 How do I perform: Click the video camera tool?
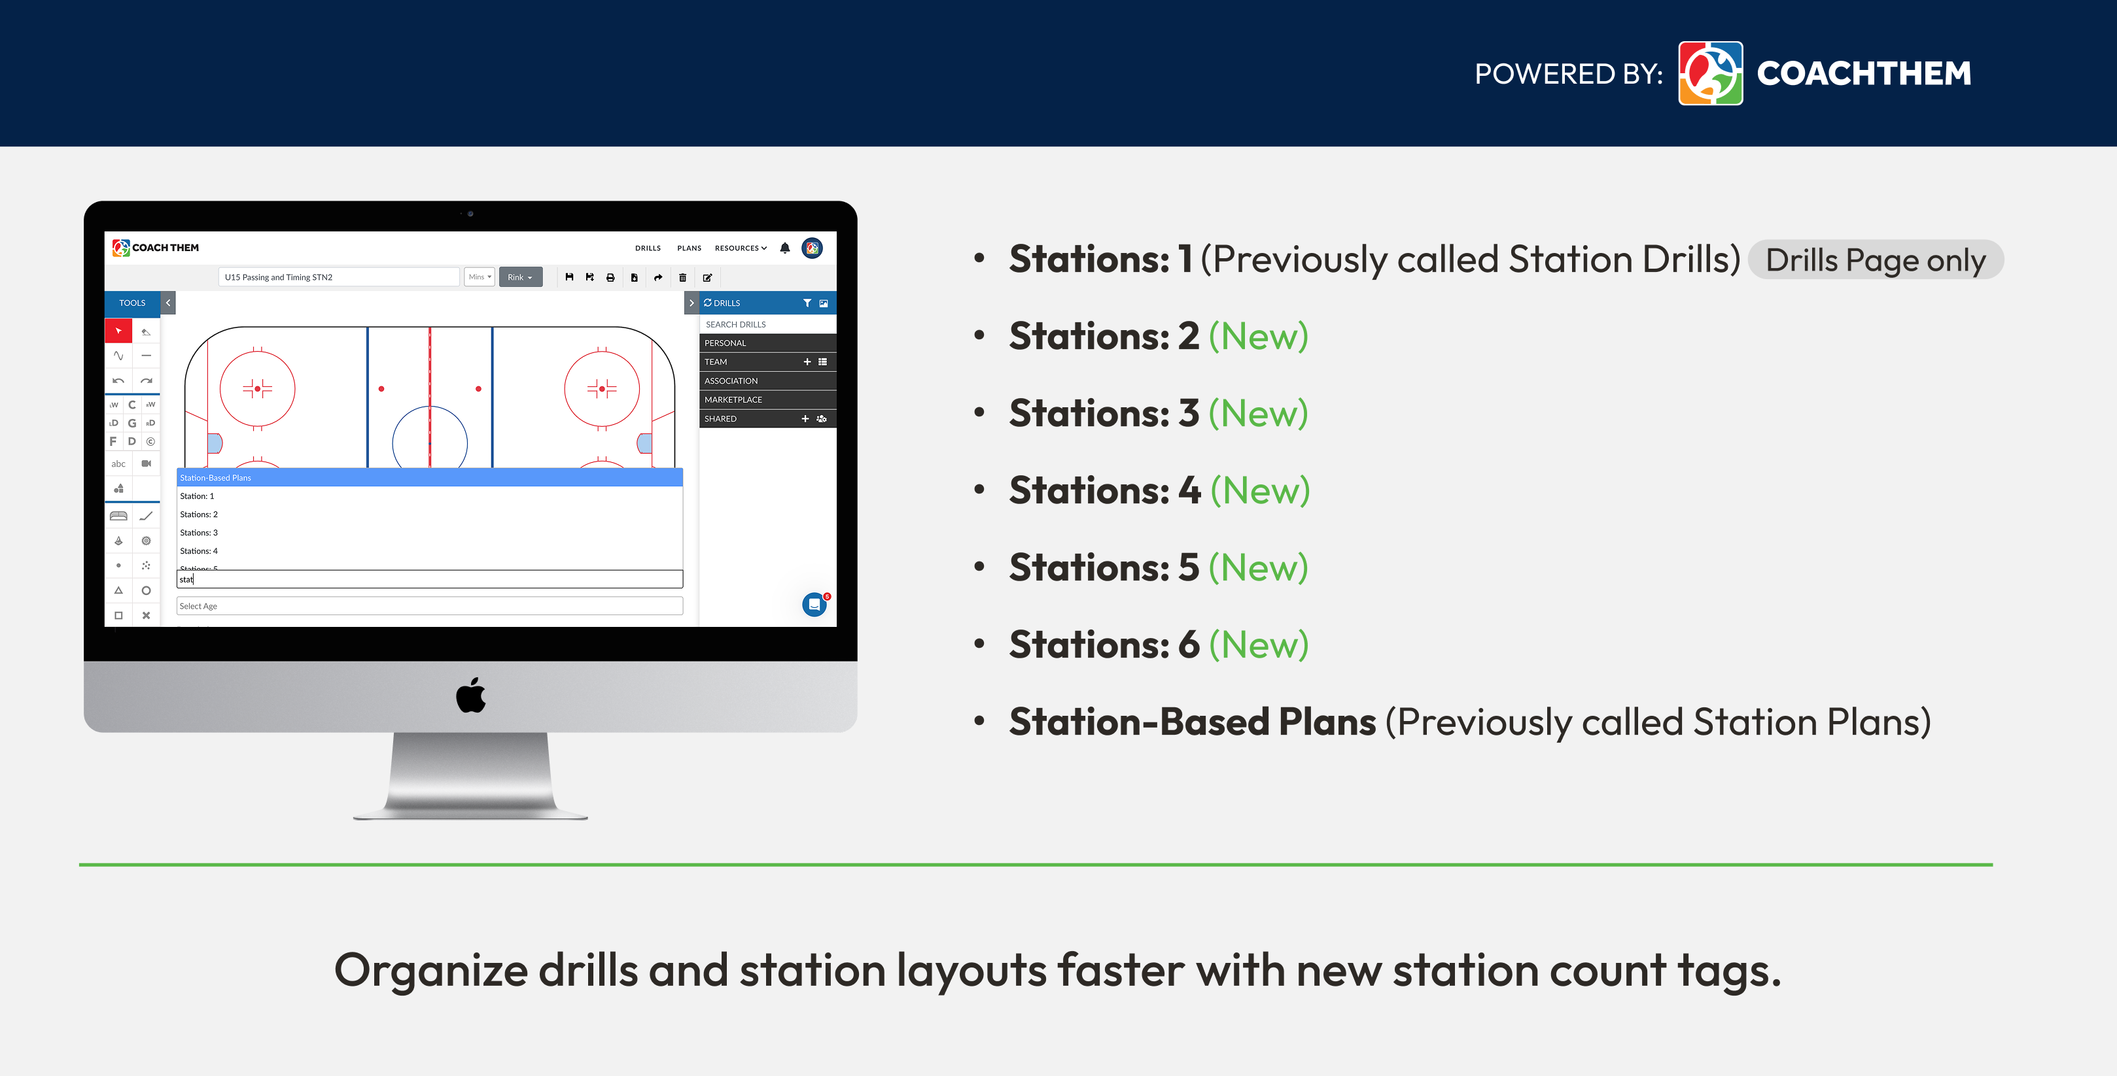(x=147, y=463)
